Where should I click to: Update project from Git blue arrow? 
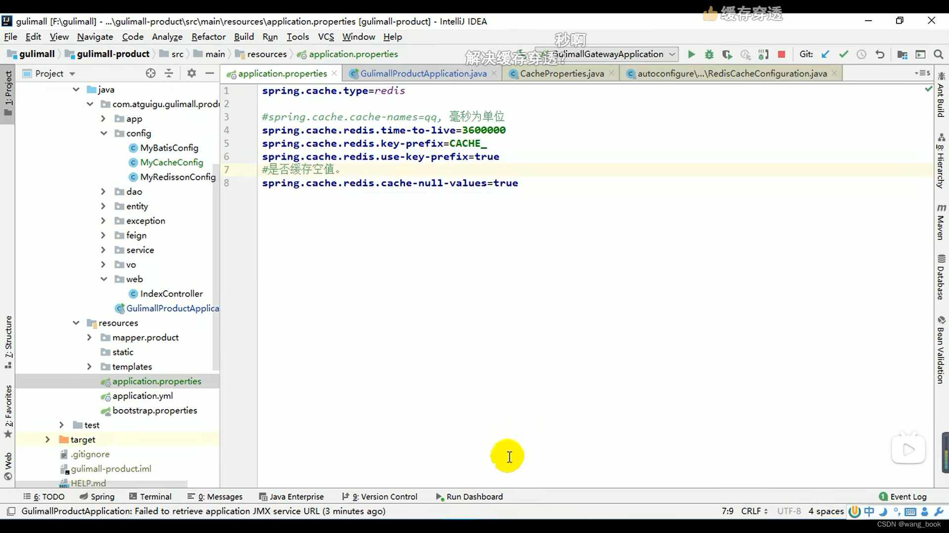[x=825, y=54]
